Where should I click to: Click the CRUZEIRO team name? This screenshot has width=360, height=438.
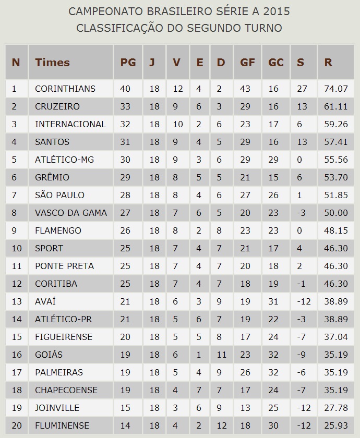[57, 106]
